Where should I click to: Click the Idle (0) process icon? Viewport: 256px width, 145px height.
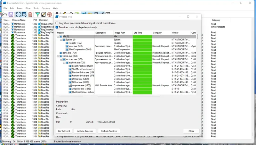pos(61,37)
